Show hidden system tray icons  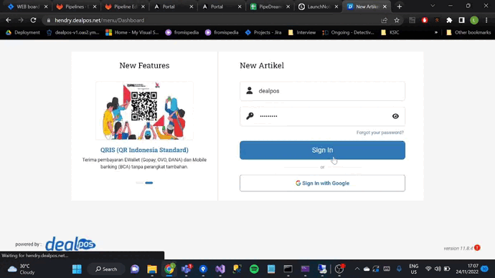(x=357, y=269)
